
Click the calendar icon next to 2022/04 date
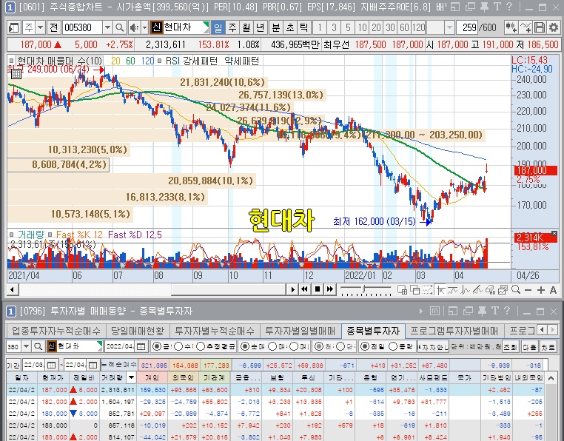click(141, 347)
